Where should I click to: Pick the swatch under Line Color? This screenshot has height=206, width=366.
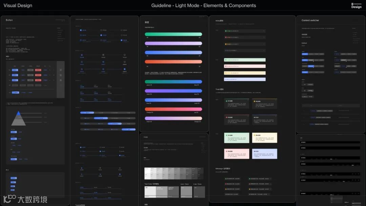pos(199,192)
